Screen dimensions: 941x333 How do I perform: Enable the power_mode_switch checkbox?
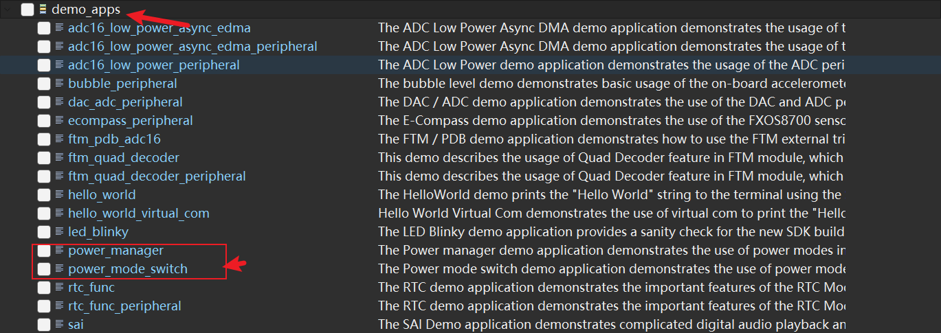44,269
